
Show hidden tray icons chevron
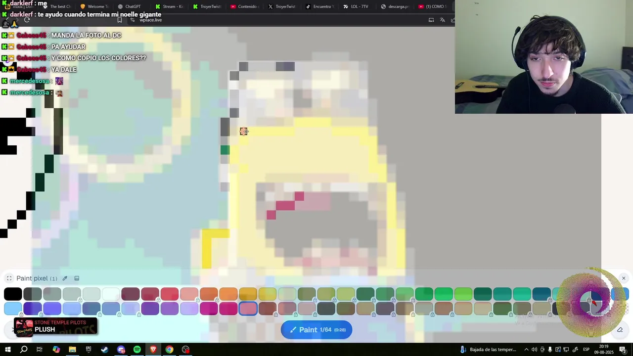[526, 350]
